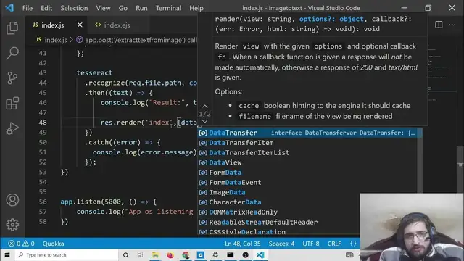This screenshot has height=261, width=464.
Task: Click line 56 app.listen code
Action: pyautogui.click(x=109, y=202)
